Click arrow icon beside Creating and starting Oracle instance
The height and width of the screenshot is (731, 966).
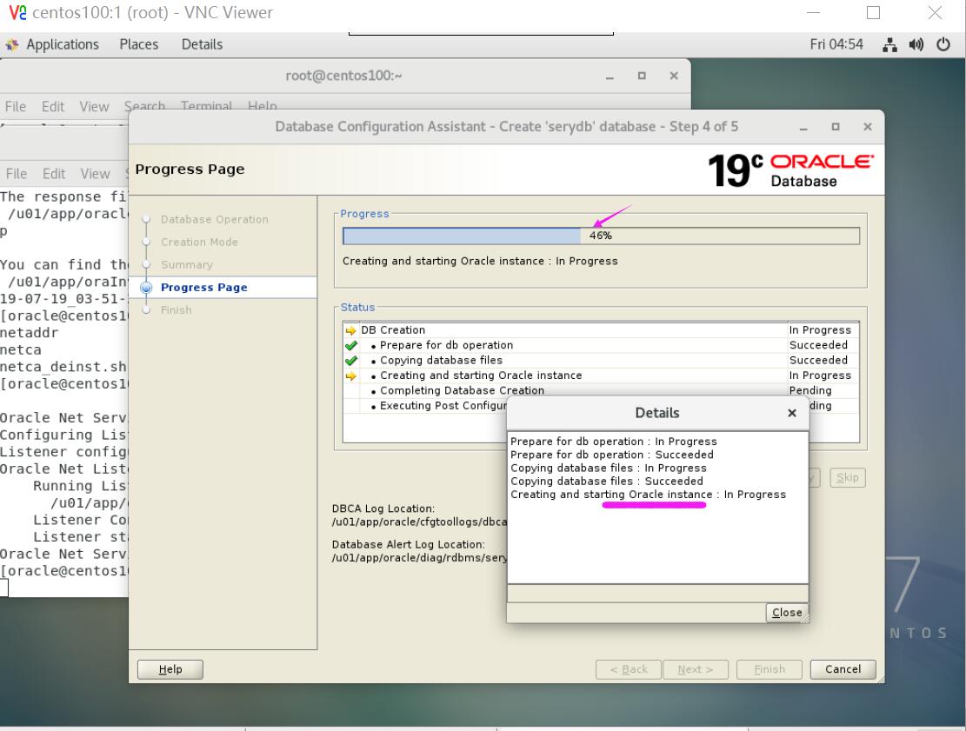click(x=350, y=376)
